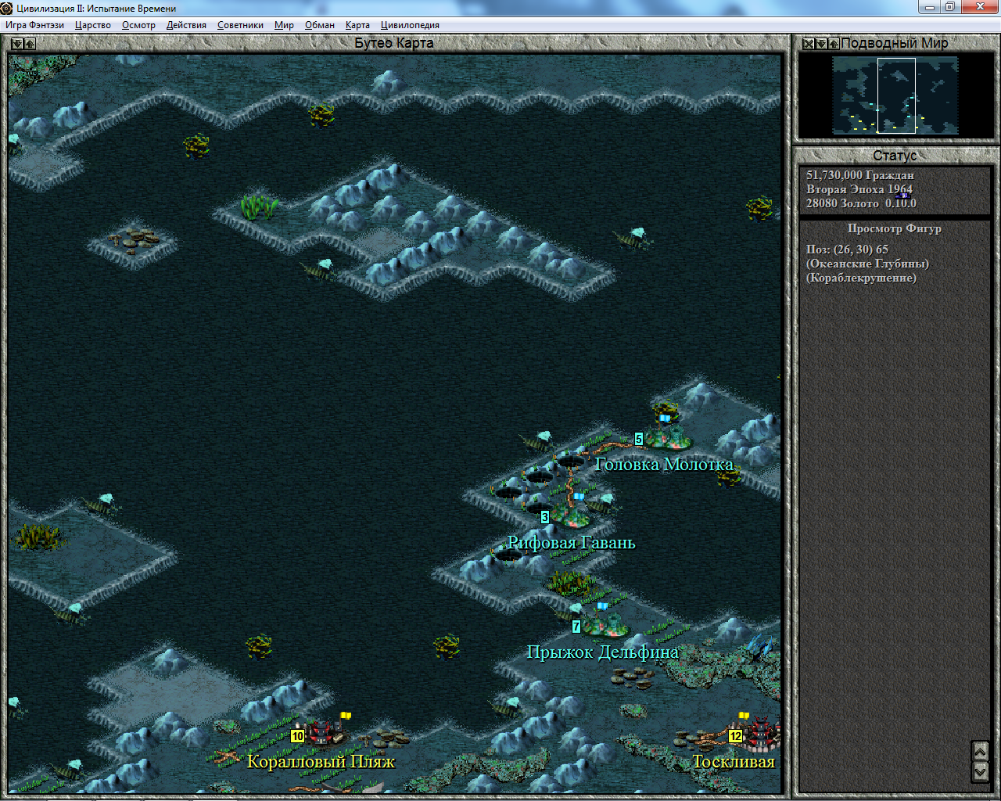Open the Карта menu
This screenshot has width=1001, height=801.
coord(357,25)
